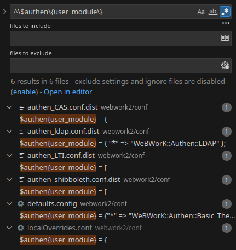The image size is (236, 250).
Task: Collapse authen_CAS.conf.dist results
Action: pyautogui.click(x=9, y=107)
